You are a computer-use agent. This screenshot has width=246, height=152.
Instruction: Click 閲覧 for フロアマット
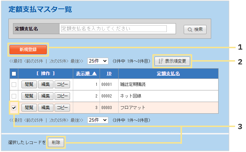(x=29, y=108)
